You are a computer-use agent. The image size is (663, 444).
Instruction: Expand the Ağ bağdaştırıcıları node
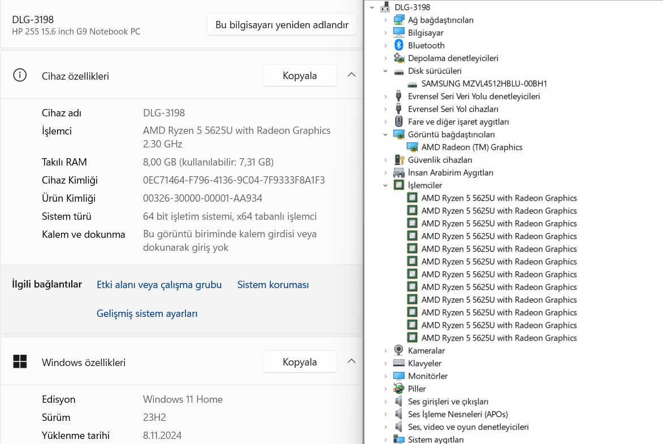click(385, 20)
